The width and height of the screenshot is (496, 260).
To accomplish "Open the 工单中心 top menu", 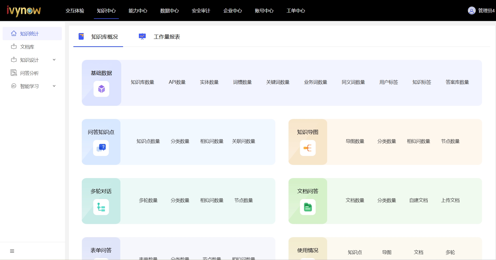I will 296,11.
